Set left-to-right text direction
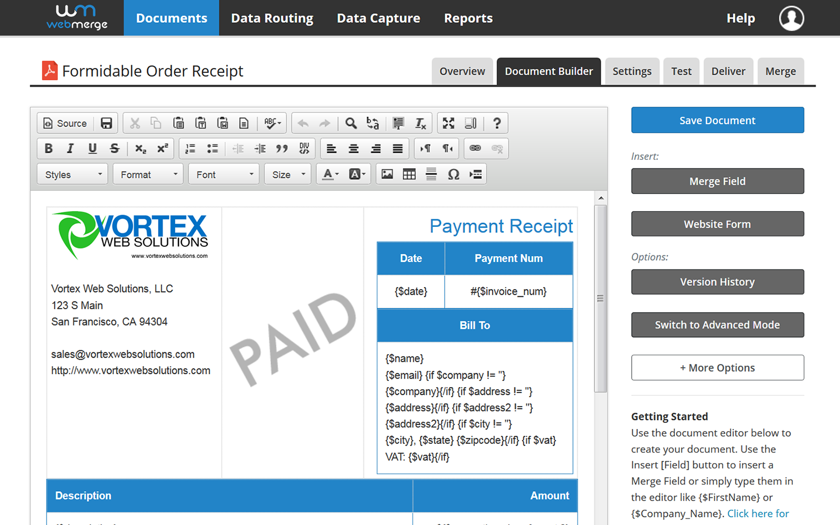The image size is (840, 525). point(426,149)
